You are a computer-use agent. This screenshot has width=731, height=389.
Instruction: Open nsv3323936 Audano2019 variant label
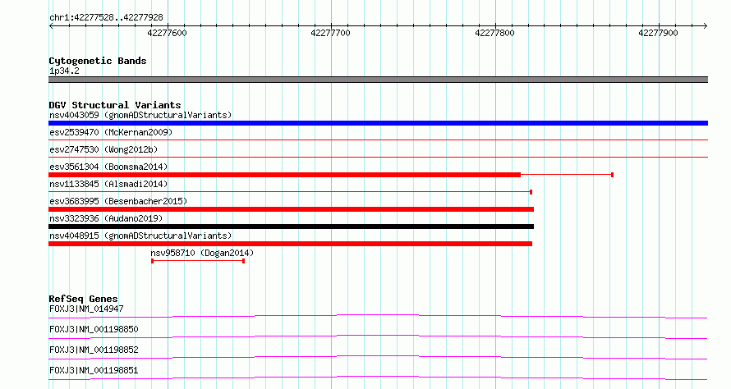(x=106, y=218)
